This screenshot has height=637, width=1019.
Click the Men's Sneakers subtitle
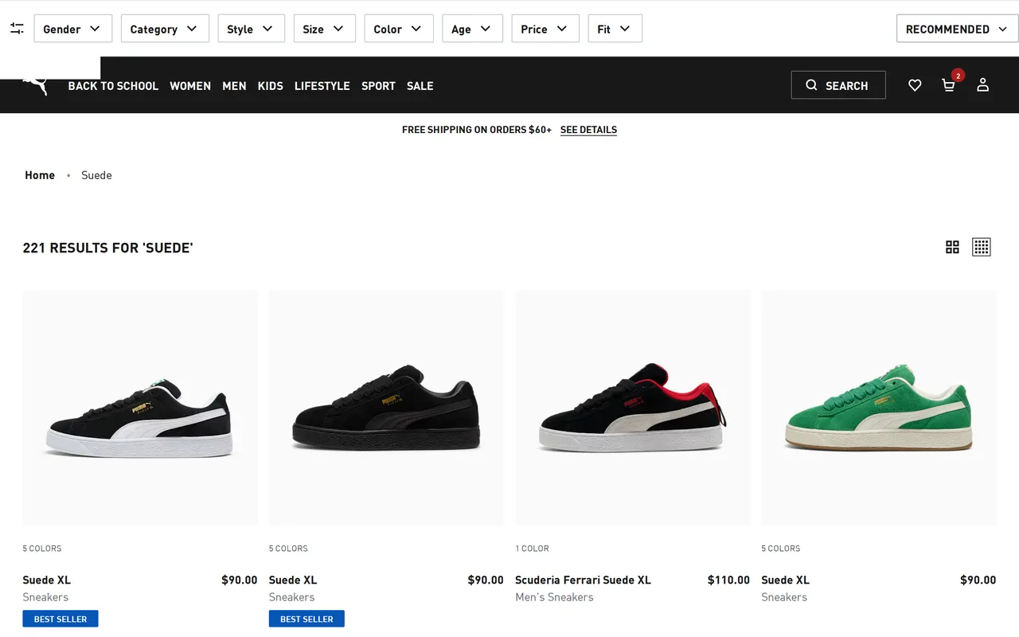tap(554, 597)
